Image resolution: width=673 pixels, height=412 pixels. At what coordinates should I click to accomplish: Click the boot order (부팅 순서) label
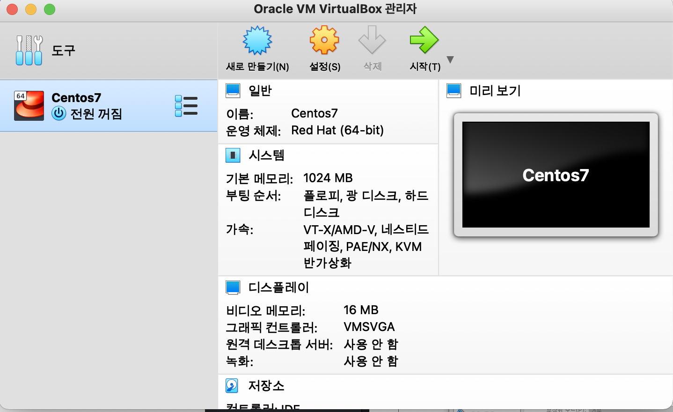(x=253, y=195)
